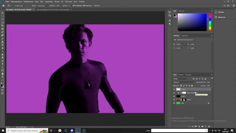Image resolution: width=236 pixels, height=133 pixels.
Task: Open the Нормальный mode dropdown in options bar
Action: (x=42, y=6)
